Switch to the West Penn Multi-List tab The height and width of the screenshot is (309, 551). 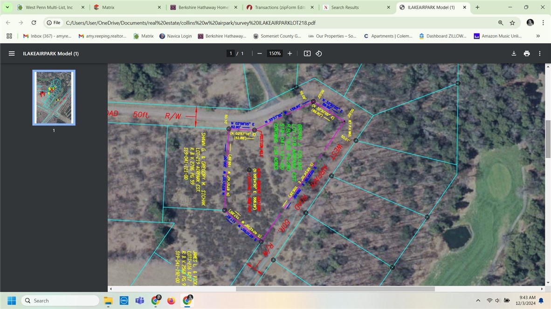(x=49, y=7)
